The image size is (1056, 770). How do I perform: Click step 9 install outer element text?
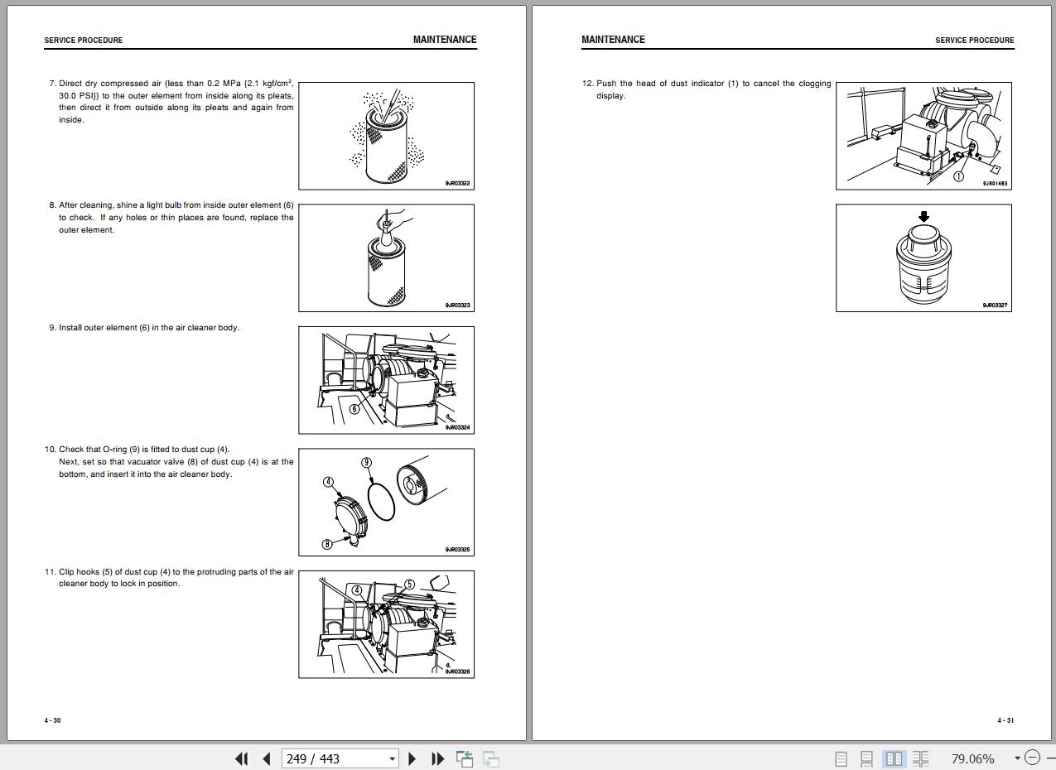tap(144, 328)
